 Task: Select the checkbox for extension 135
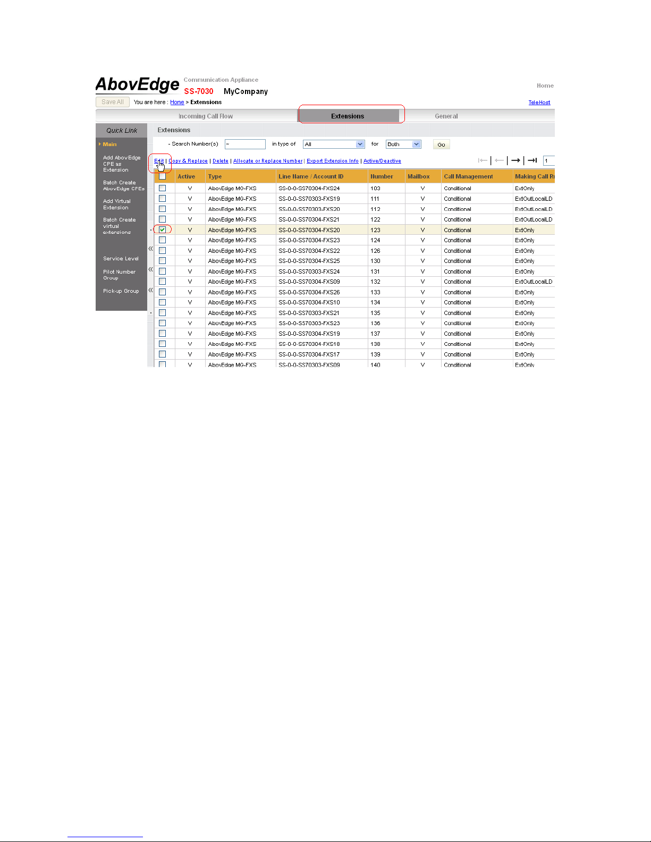[163, 313]
